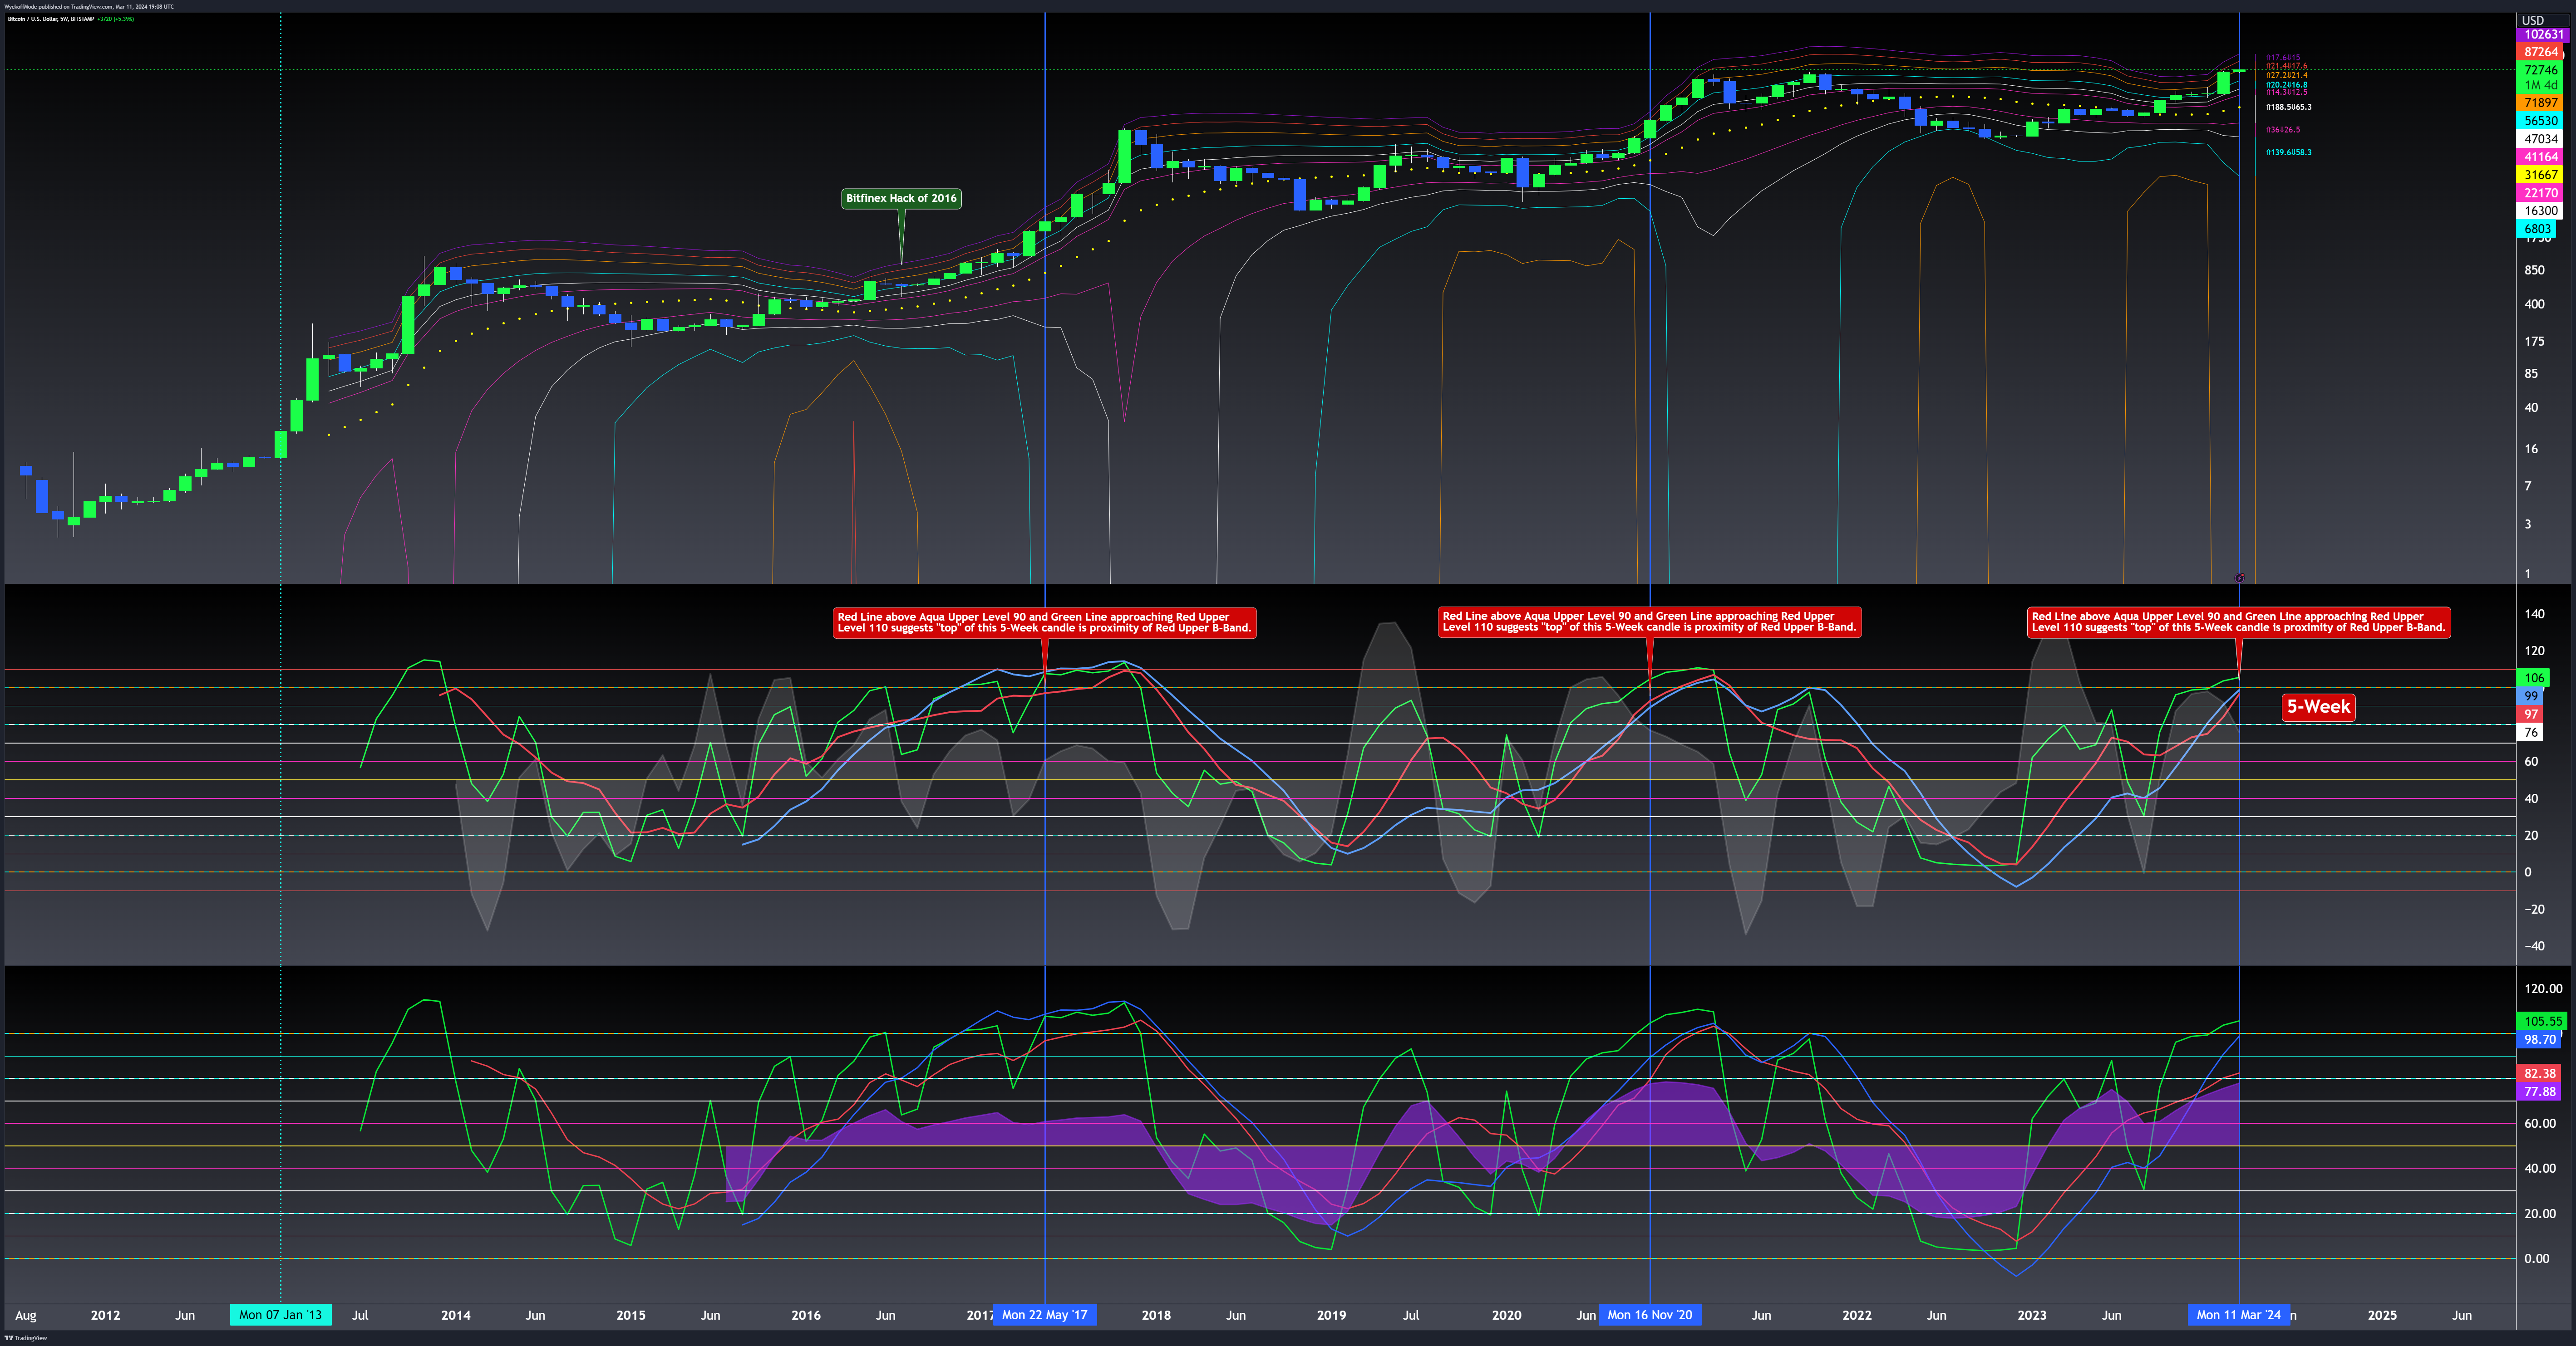Click the purple 102631 price tag

[2543, 34]
